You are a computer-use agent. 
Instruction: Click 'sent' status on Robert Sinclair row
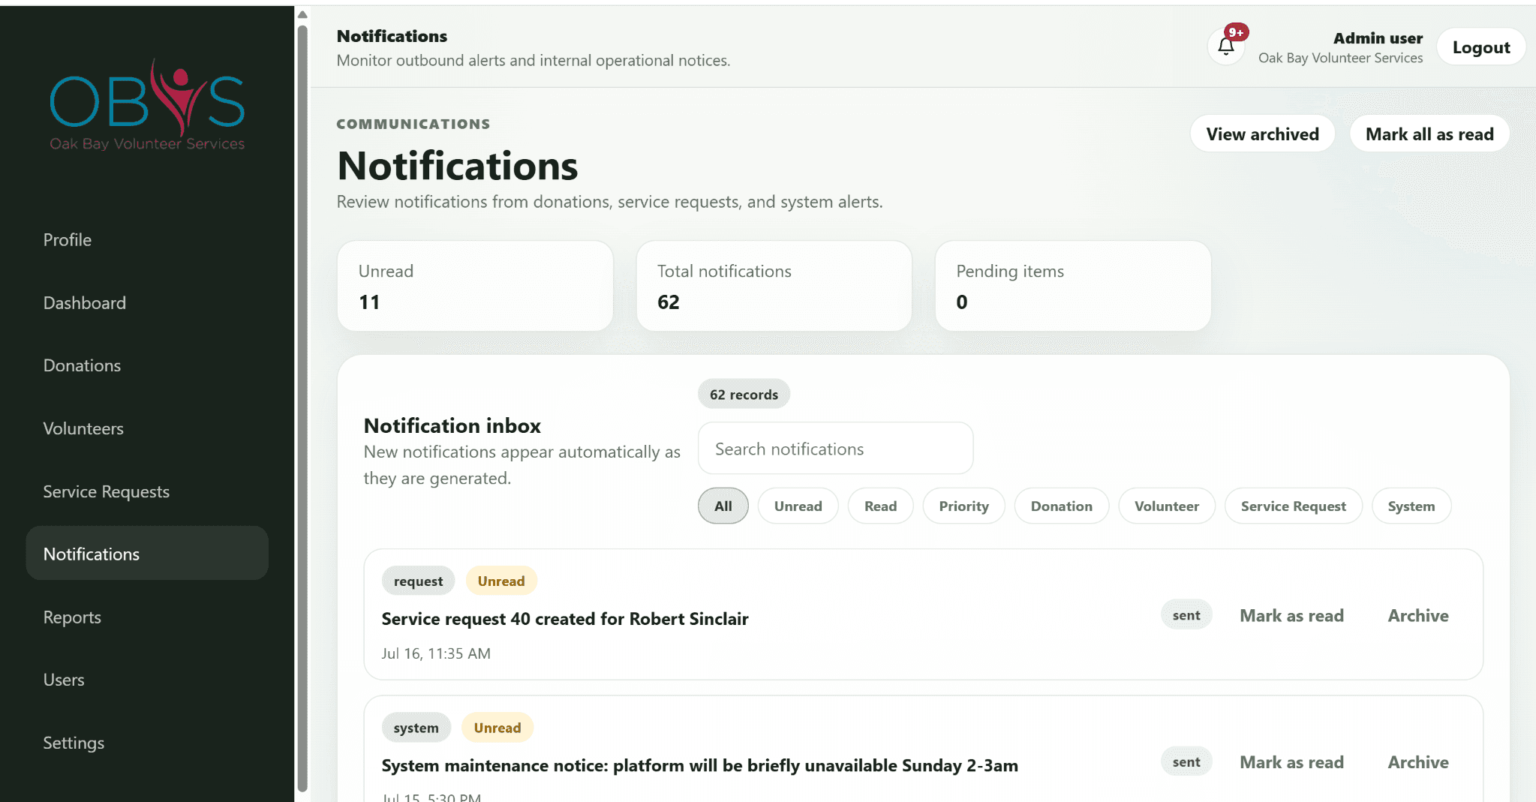click(x=1186, y=615)
